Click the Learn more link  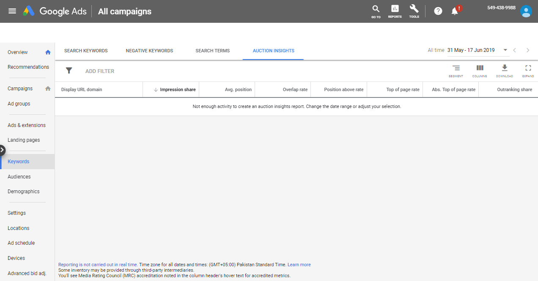pyautogui.click(x=299, y=265)
